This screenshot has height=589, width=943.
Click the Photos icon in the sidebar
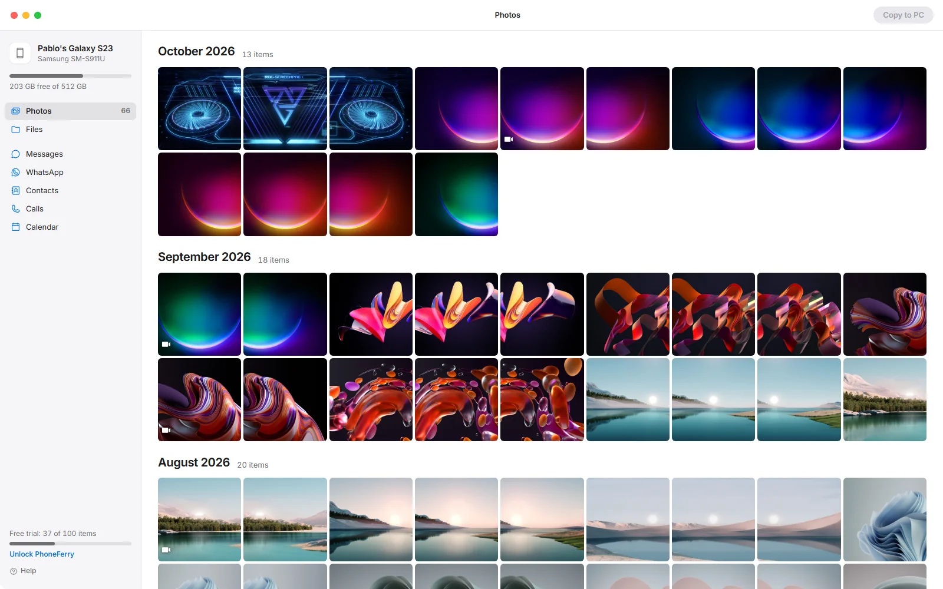pyautogui.click(x=16, y=111)
